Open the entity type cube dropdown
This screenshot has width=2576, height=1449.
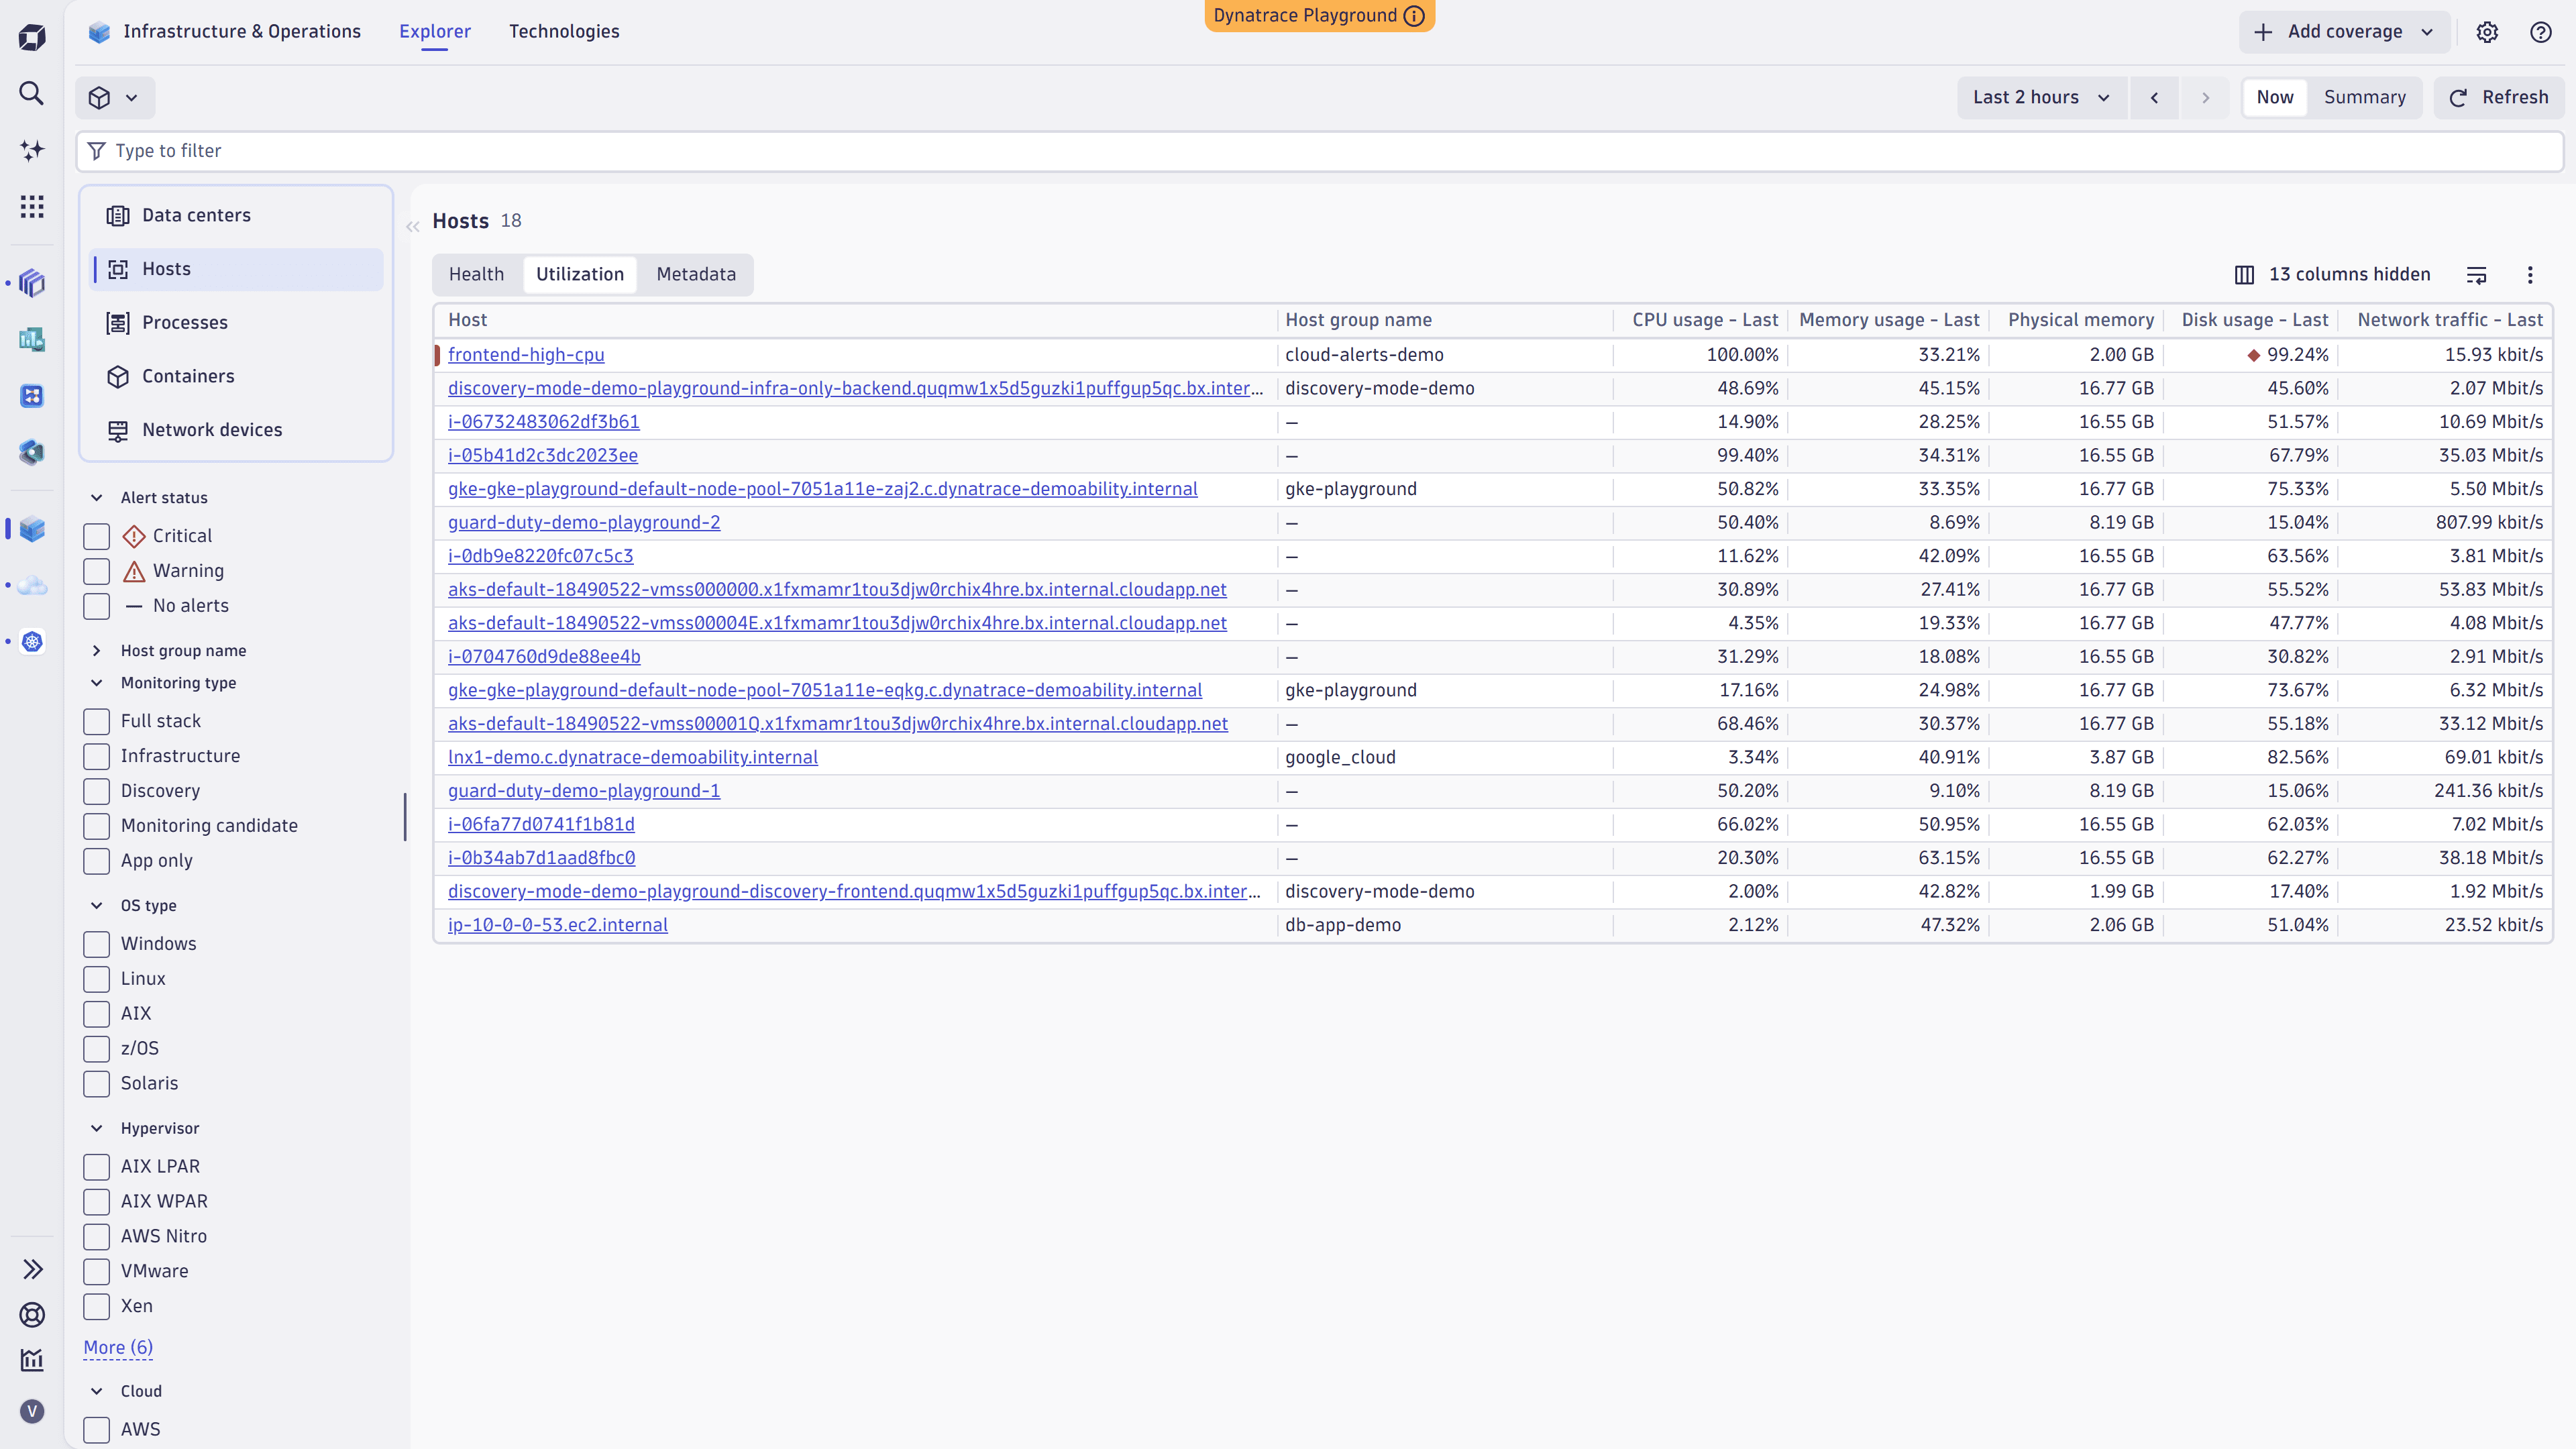click(115, 98)
